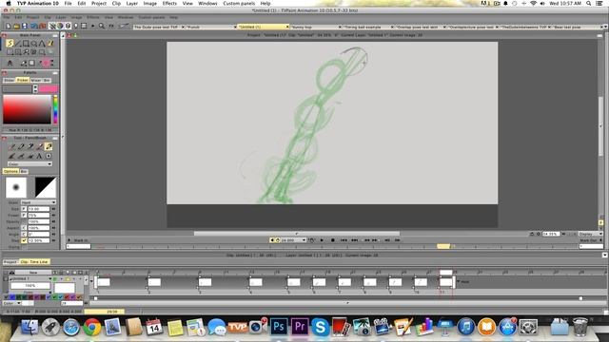609x342 pixels.
Task: Click the layer opacity 100% field
Action: click(x=30, y=286)
